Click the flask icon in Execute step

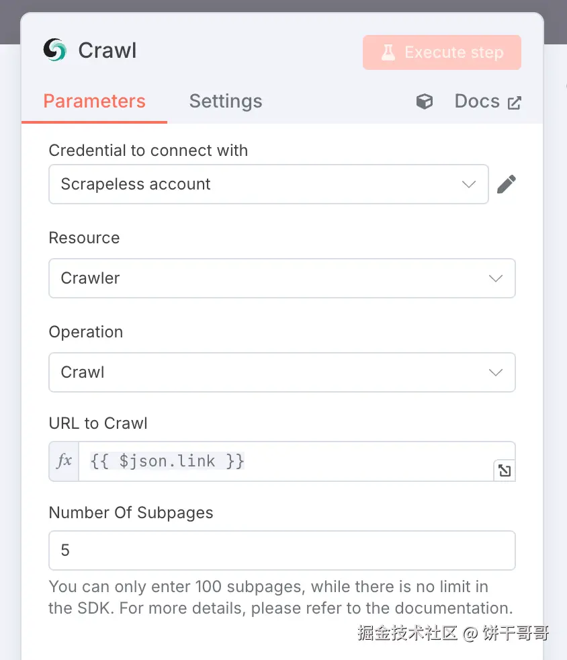[x=388, y=52]
